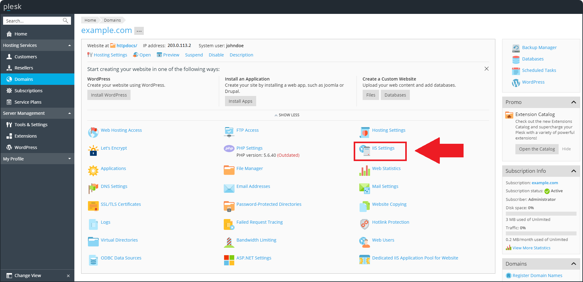Viewport: 583px width, 282px height.
Task: Open Web Statistics
Action: [386, 168]
